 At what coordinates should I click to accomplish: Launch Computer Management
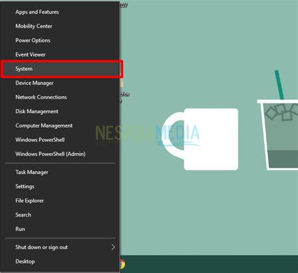coord(60,126)
